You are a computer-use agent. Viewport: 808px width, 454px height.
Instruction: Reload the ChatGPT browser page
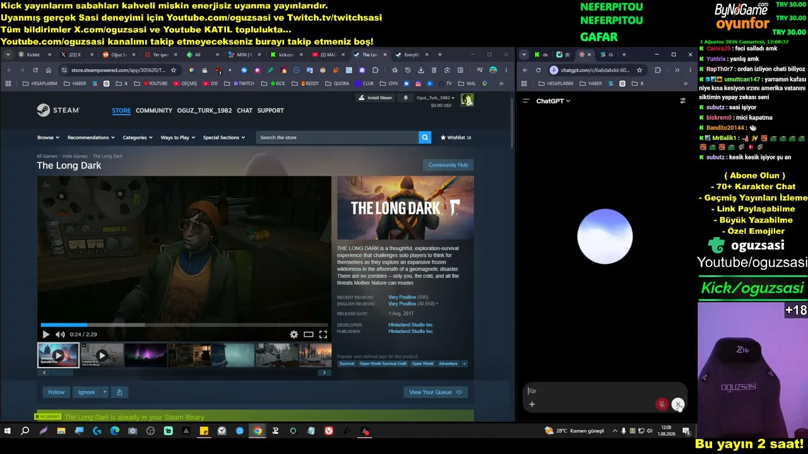coord(538,70)
